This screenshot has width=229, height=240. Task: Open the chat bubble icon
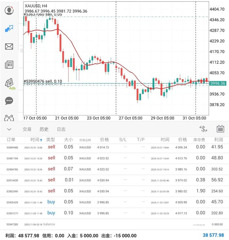point(9,101)
